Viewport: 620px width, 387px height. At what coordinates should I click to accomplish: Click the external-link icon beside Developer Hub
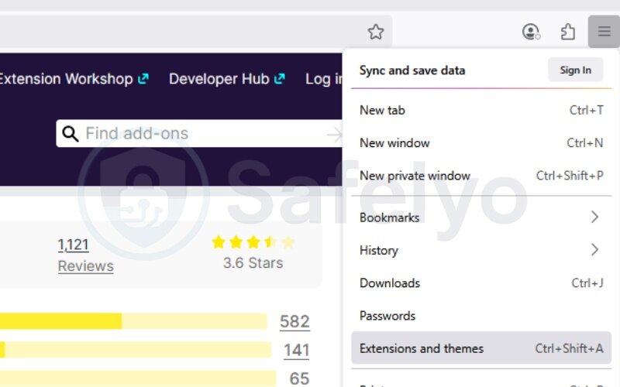coord(280,79)
